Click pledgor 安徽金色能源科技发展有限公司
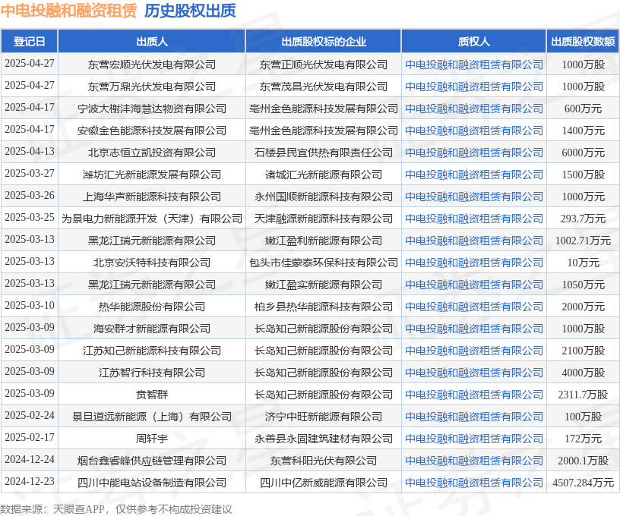The width and height of the screenshot is (620, 516). 152,131
